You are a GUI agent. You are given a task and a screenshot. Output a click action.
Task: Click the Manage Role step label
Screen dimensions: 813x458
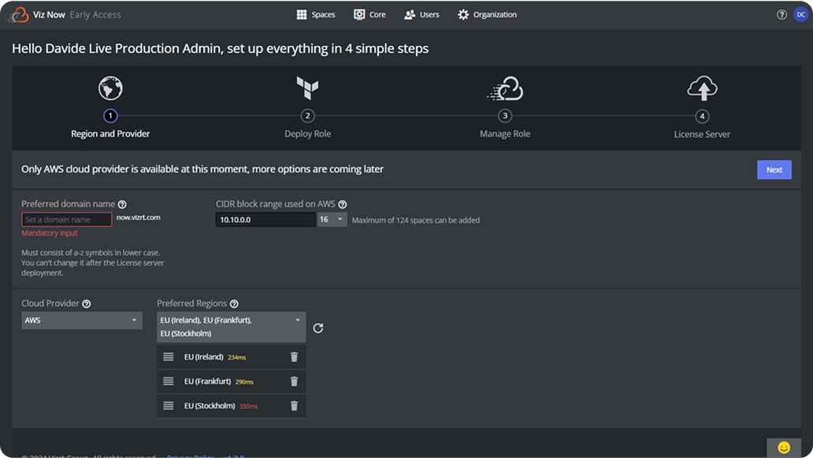point(505,134)
